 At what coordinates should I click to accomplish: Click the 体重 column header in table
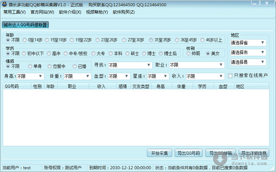(x=182, y=86)
